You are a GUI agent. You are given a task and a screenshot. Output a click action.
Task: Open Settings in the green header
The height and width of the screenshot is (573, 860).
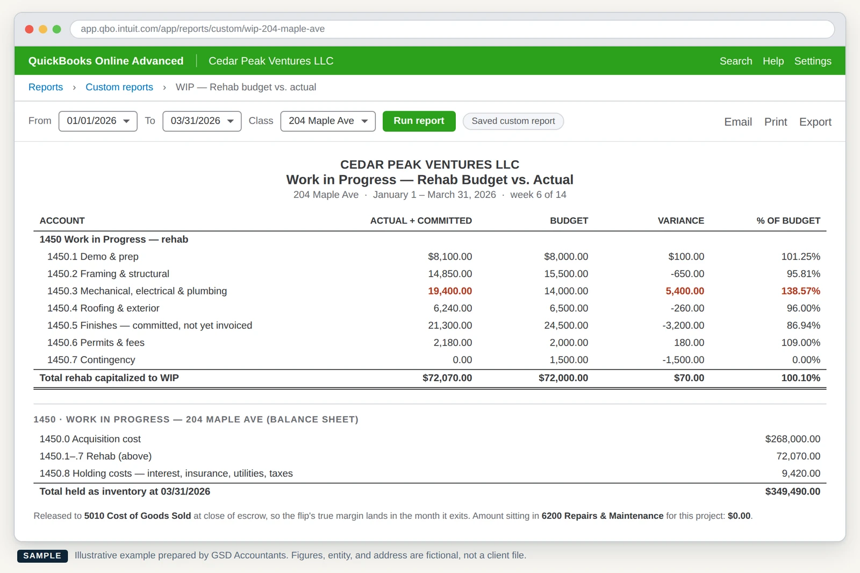coord(813,61)
